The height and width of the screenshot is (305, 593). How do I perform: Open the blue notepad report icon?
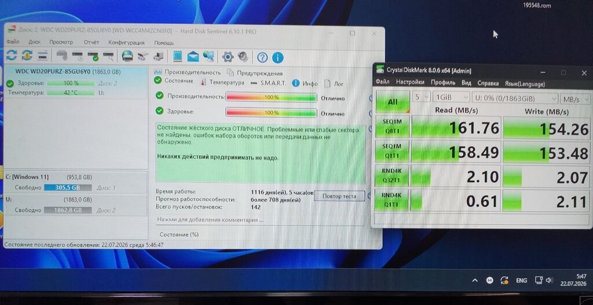(x=177, y=57)
